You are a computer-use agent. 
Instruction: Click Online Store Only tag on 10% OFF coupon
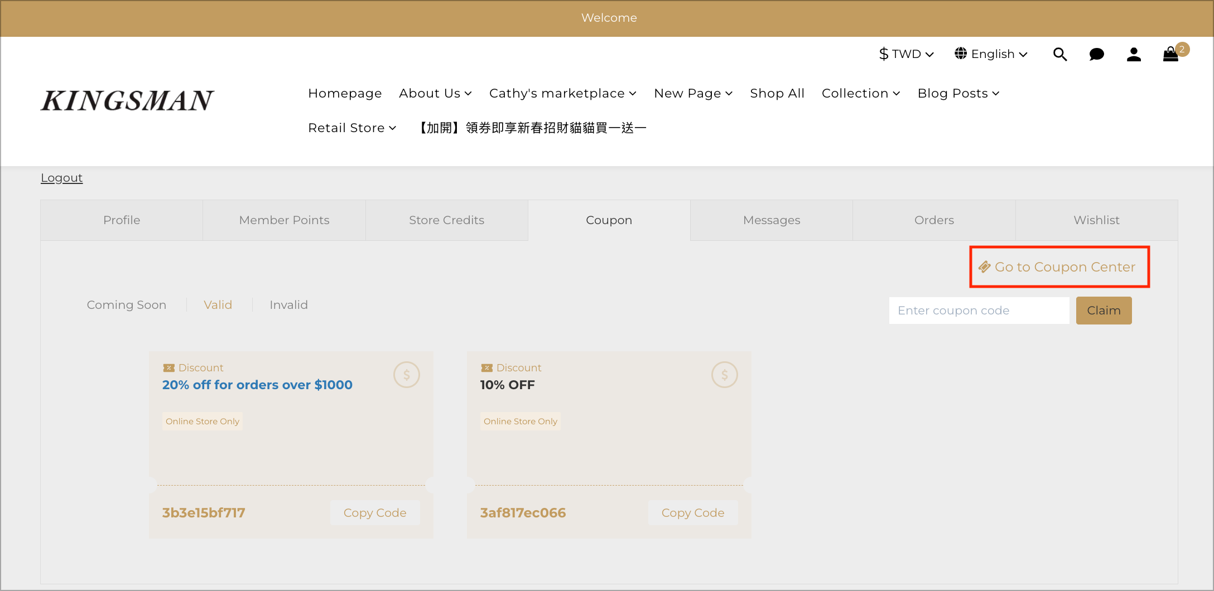point(521,422)
